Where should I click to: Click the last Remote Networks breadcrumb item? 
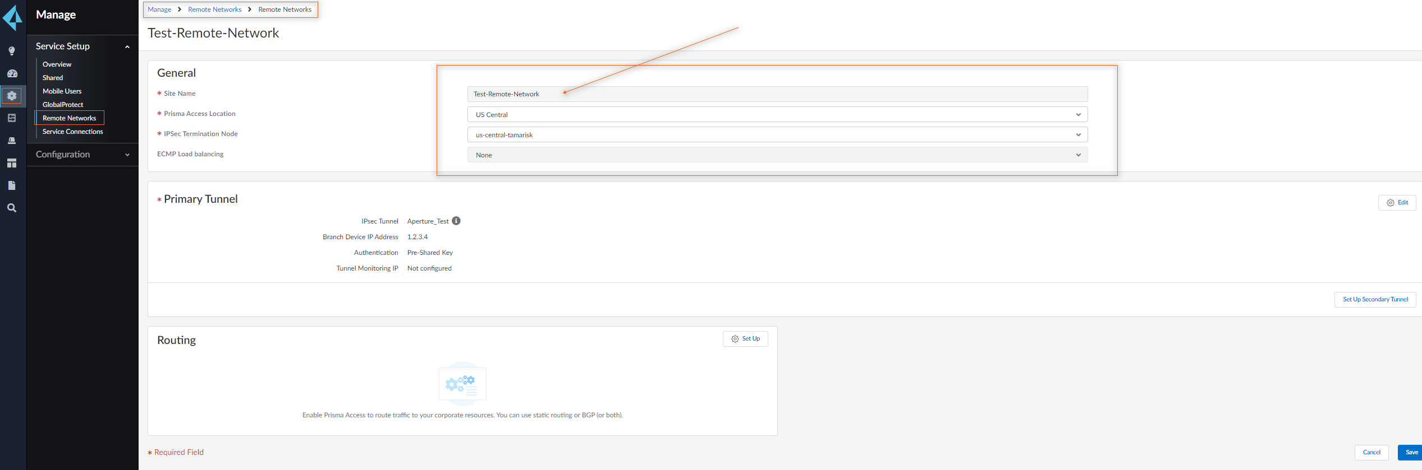[285, 10]
